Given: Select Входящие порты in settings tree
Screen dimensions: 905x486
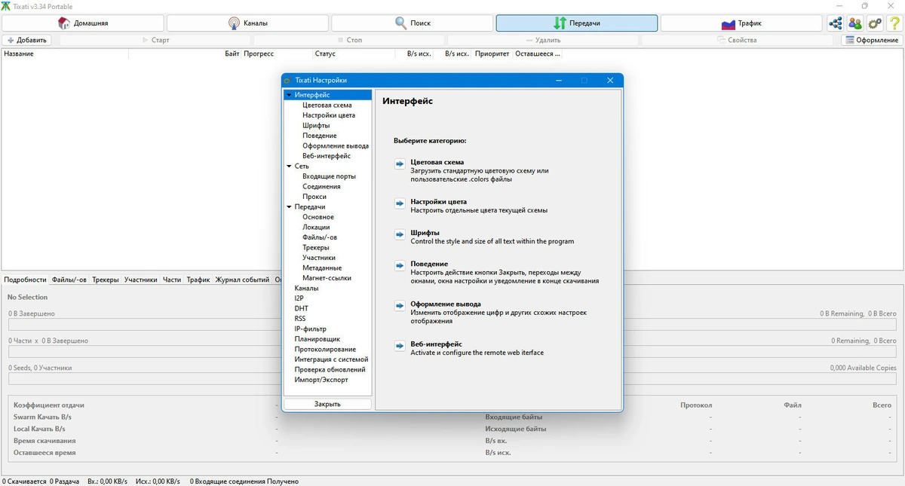Looking at the screenshot, I should pos(329,176).
